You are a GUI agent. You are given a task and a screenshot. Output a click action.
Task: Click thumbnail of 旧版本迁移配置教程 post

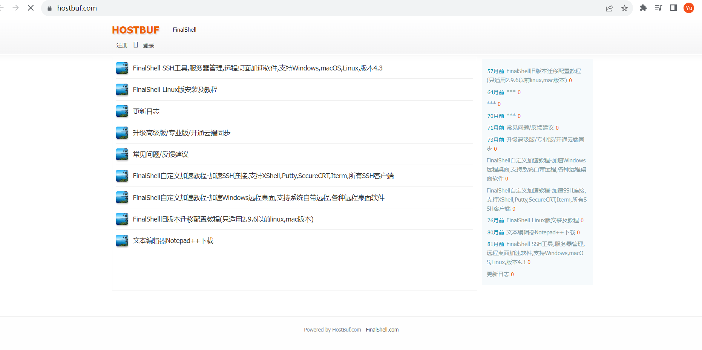click(122, 219)
